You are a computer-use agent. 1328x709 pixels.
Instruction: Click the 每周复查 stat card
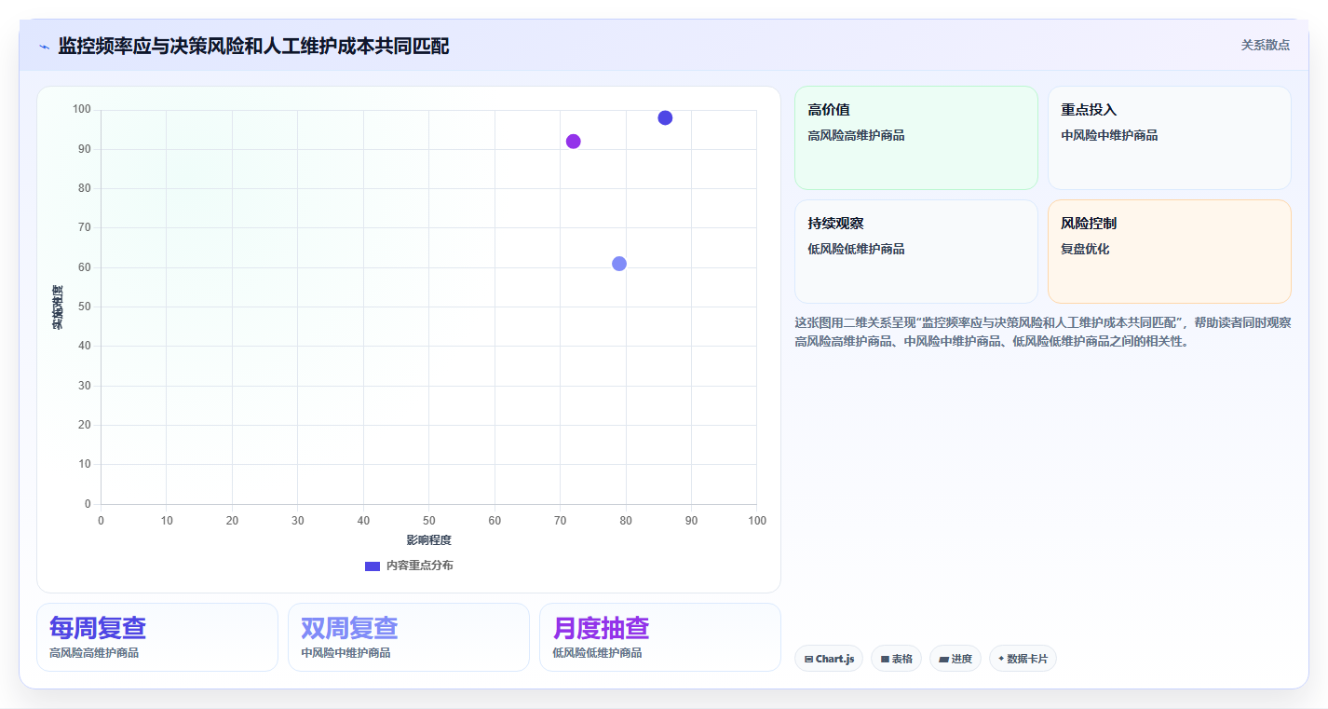coord(157,637)
